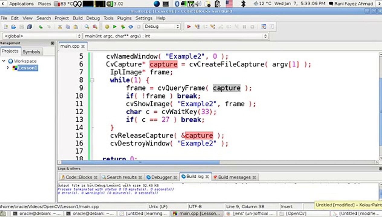The image size is (382, 217).
Task: Click the Copy toolbar icon
Action: [x=68, y=27]
